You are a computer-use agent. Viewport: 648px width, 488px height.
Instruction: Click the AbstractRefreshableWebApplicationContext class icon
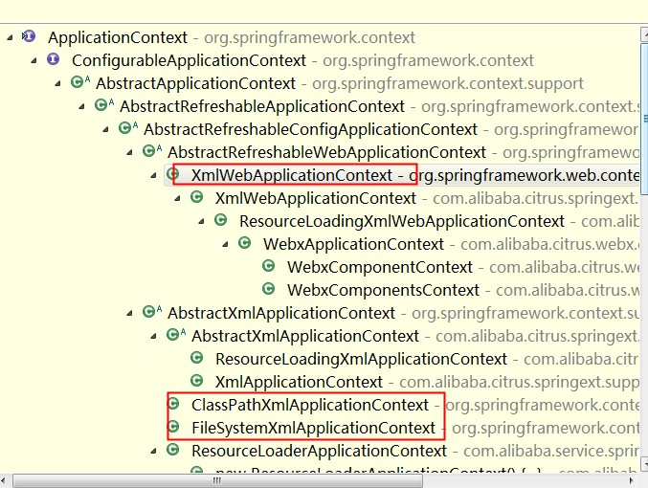[151, 151]
